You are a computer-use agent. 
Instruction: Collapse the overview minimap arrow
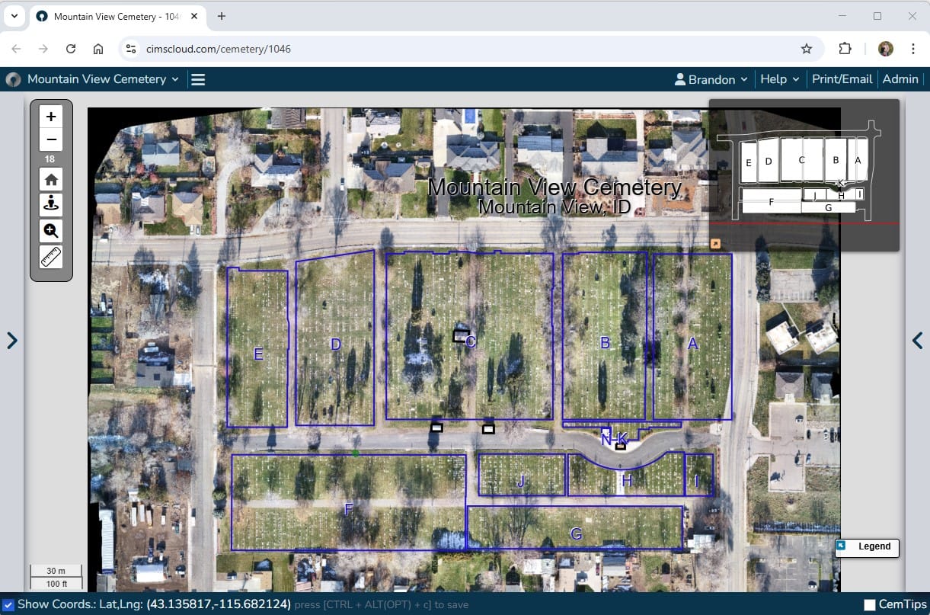(716, 244)
